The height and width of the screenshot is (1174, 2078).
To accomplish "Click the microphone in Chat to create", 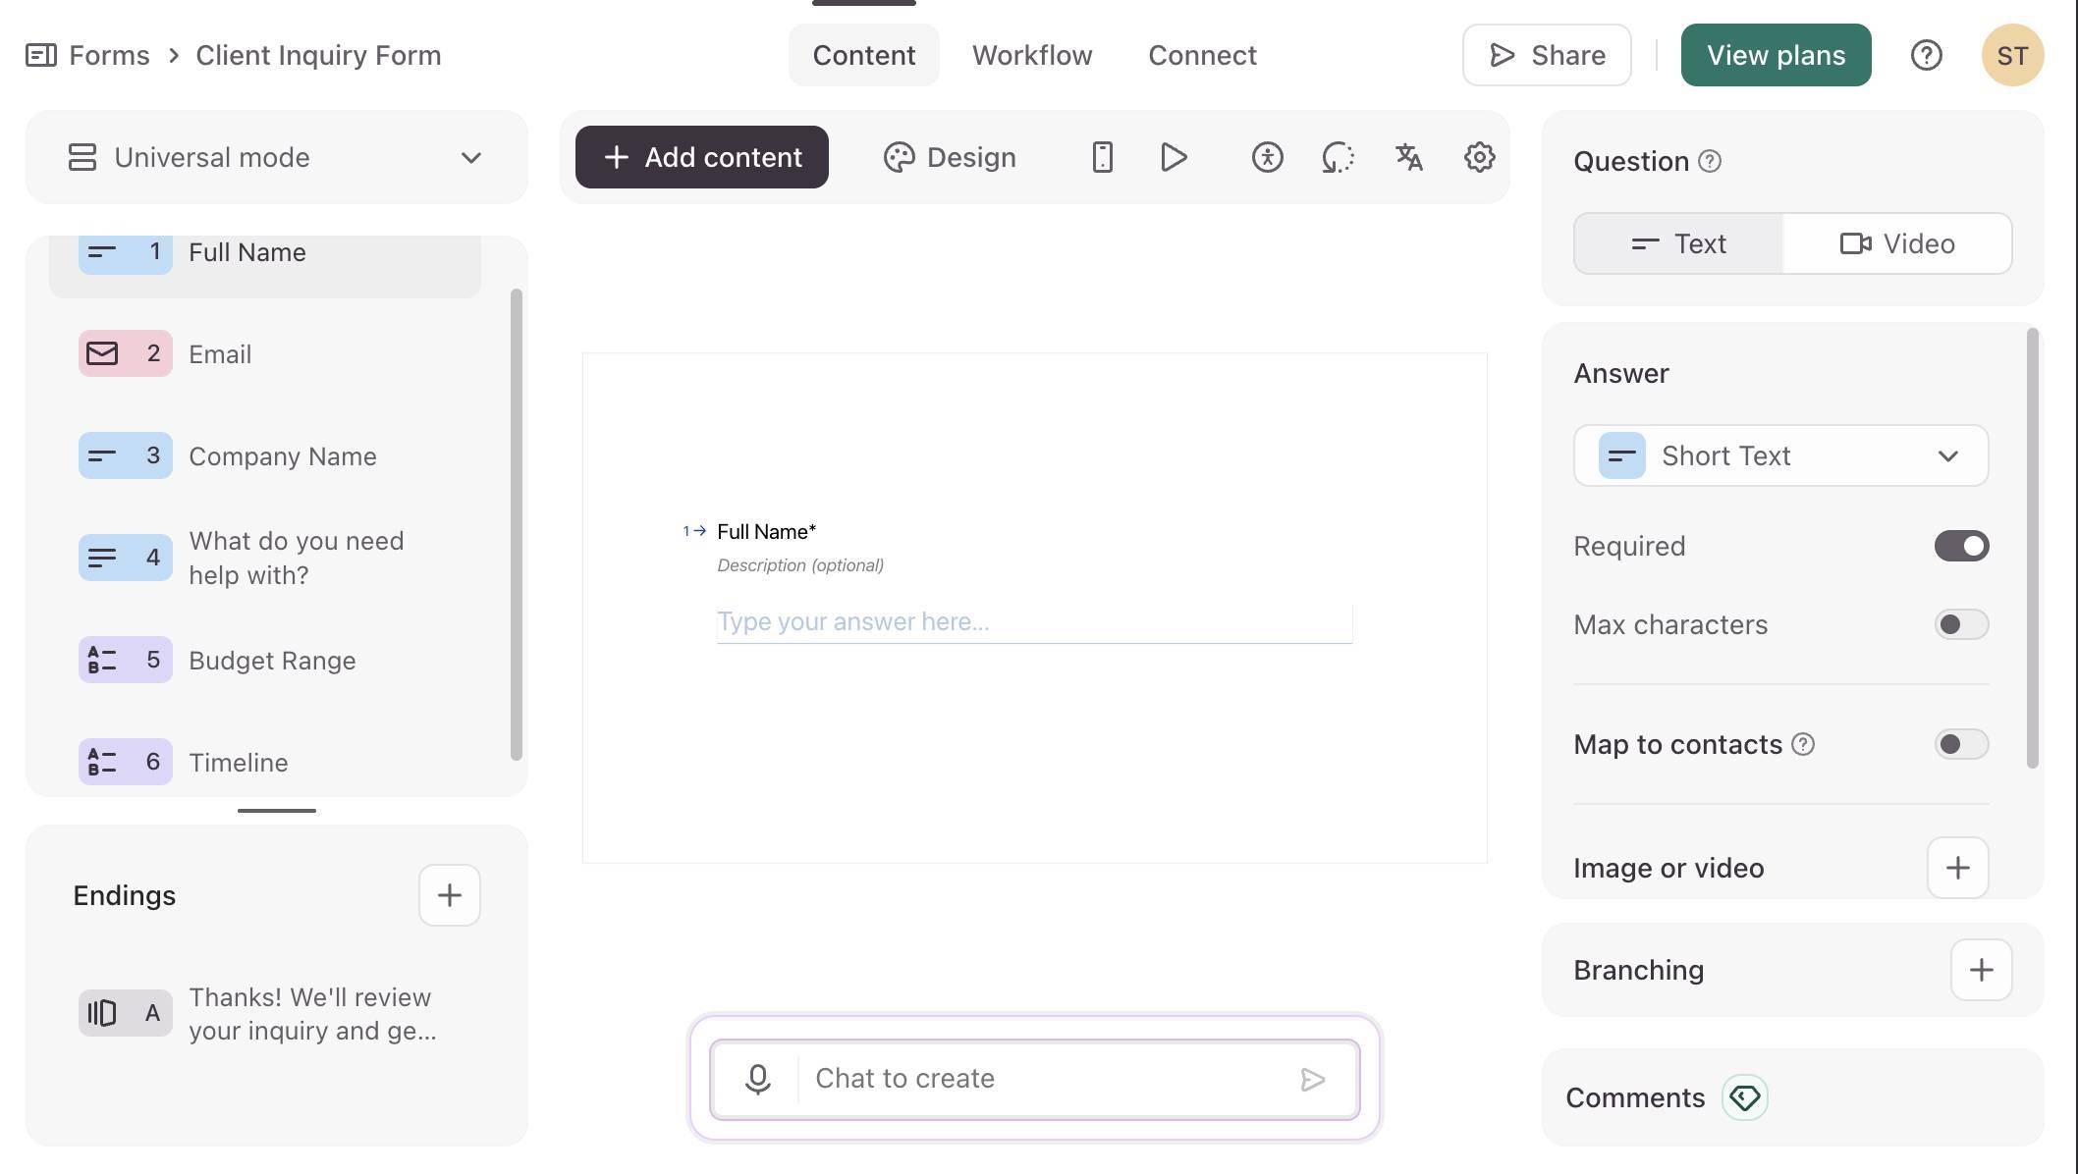I will [757, 1078].
